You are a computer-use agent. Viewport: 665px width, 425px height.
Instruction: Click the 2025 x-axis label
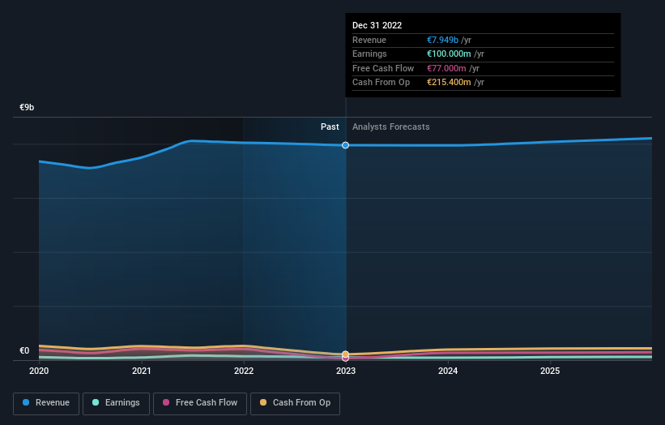[550, 371]
